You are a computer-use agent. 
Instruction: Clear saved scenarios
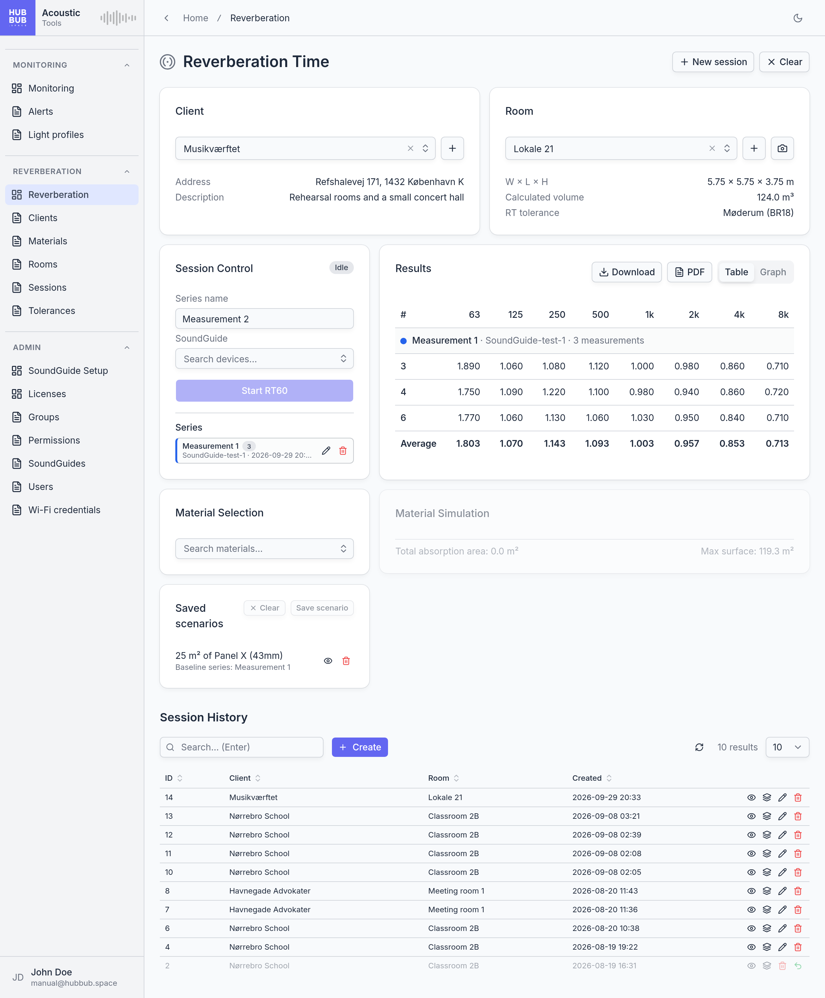point(264,608)
